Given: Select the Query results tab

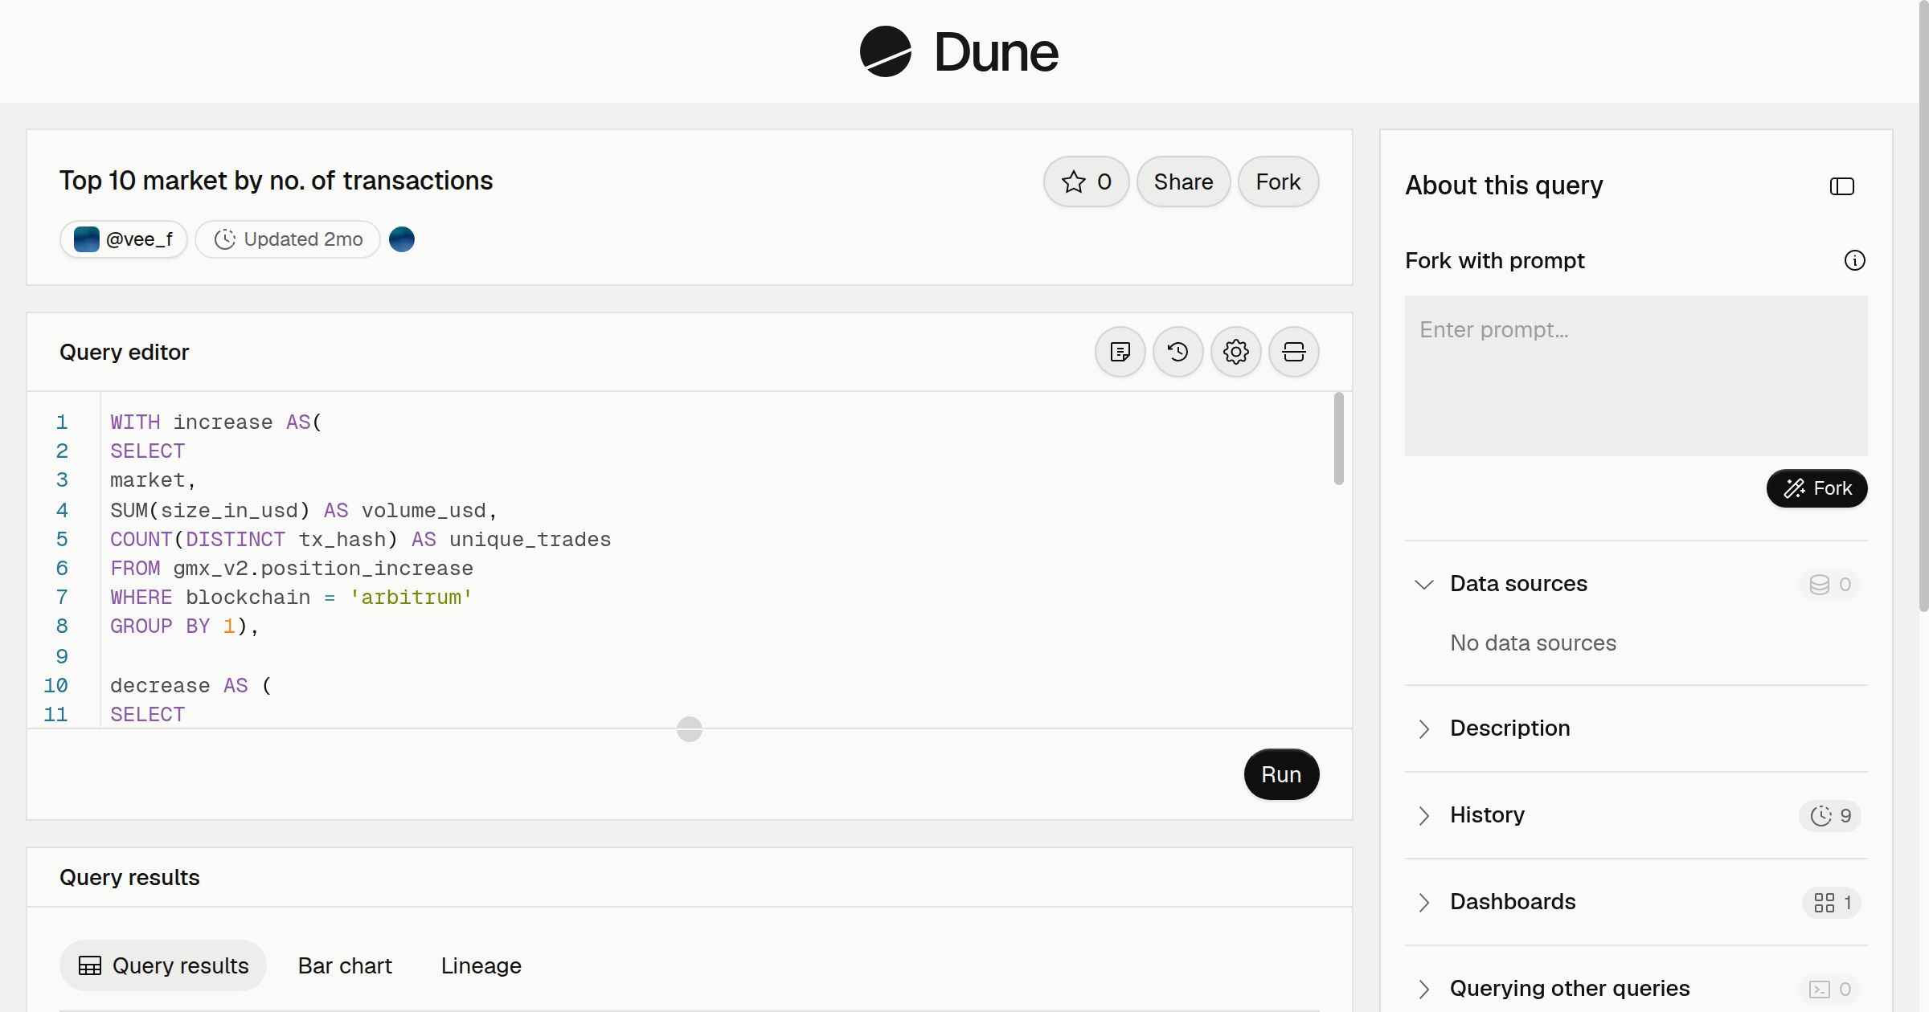Looking at the screenshot, I should coord(163,965).
